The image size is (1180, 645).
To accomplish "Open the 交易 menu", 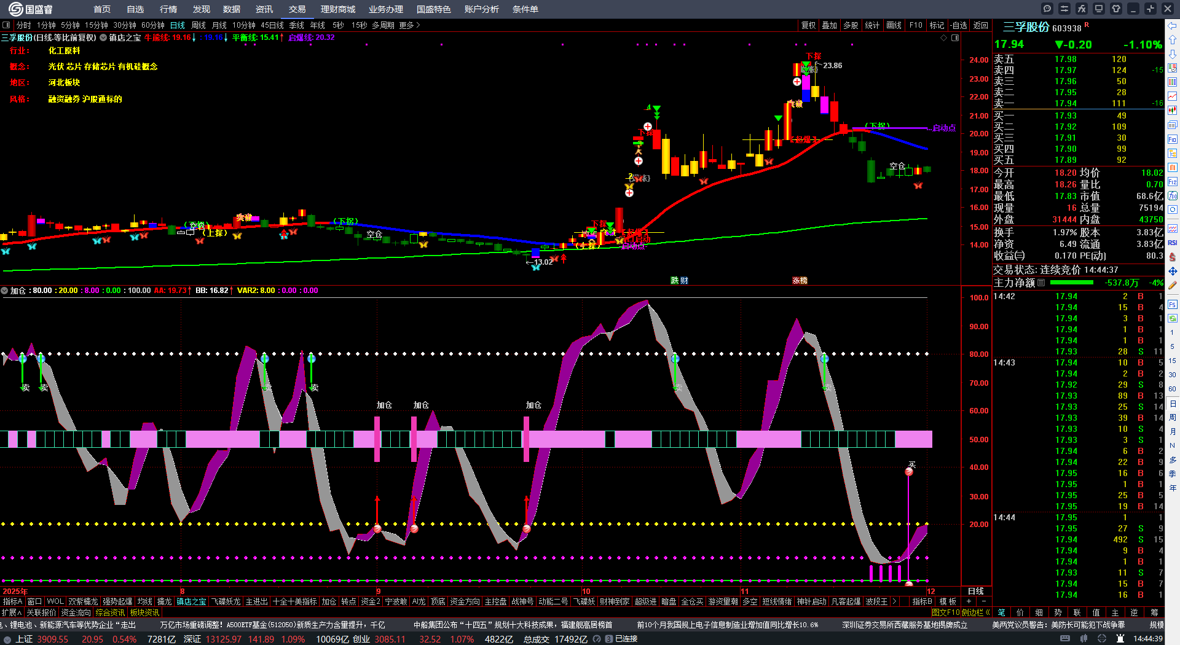I will pos(297,9).
